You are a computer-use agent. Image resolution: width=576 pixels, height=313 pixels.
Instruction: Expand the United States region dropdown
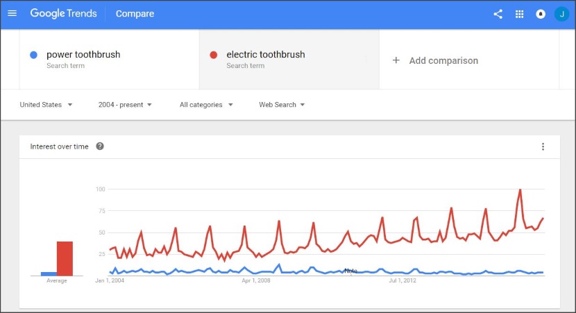46,105
